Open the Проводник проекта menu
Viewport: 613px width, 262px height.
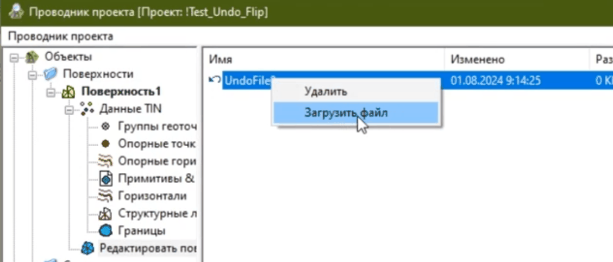coord(61,36)
